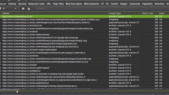169x95 pixels.
Task: Select the screamingfrog.co.uk homepage row
Action: click(84, 16)
